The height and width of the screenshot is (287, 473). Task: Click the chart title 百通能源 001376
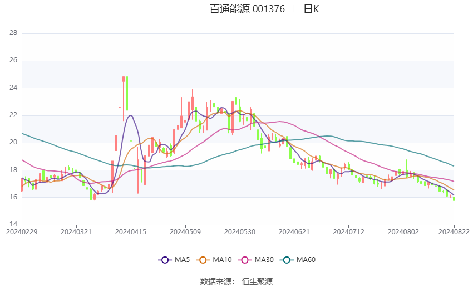[247, 9]
